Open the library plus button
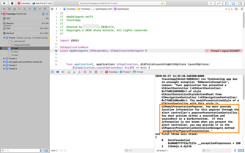 coord(211,3)
